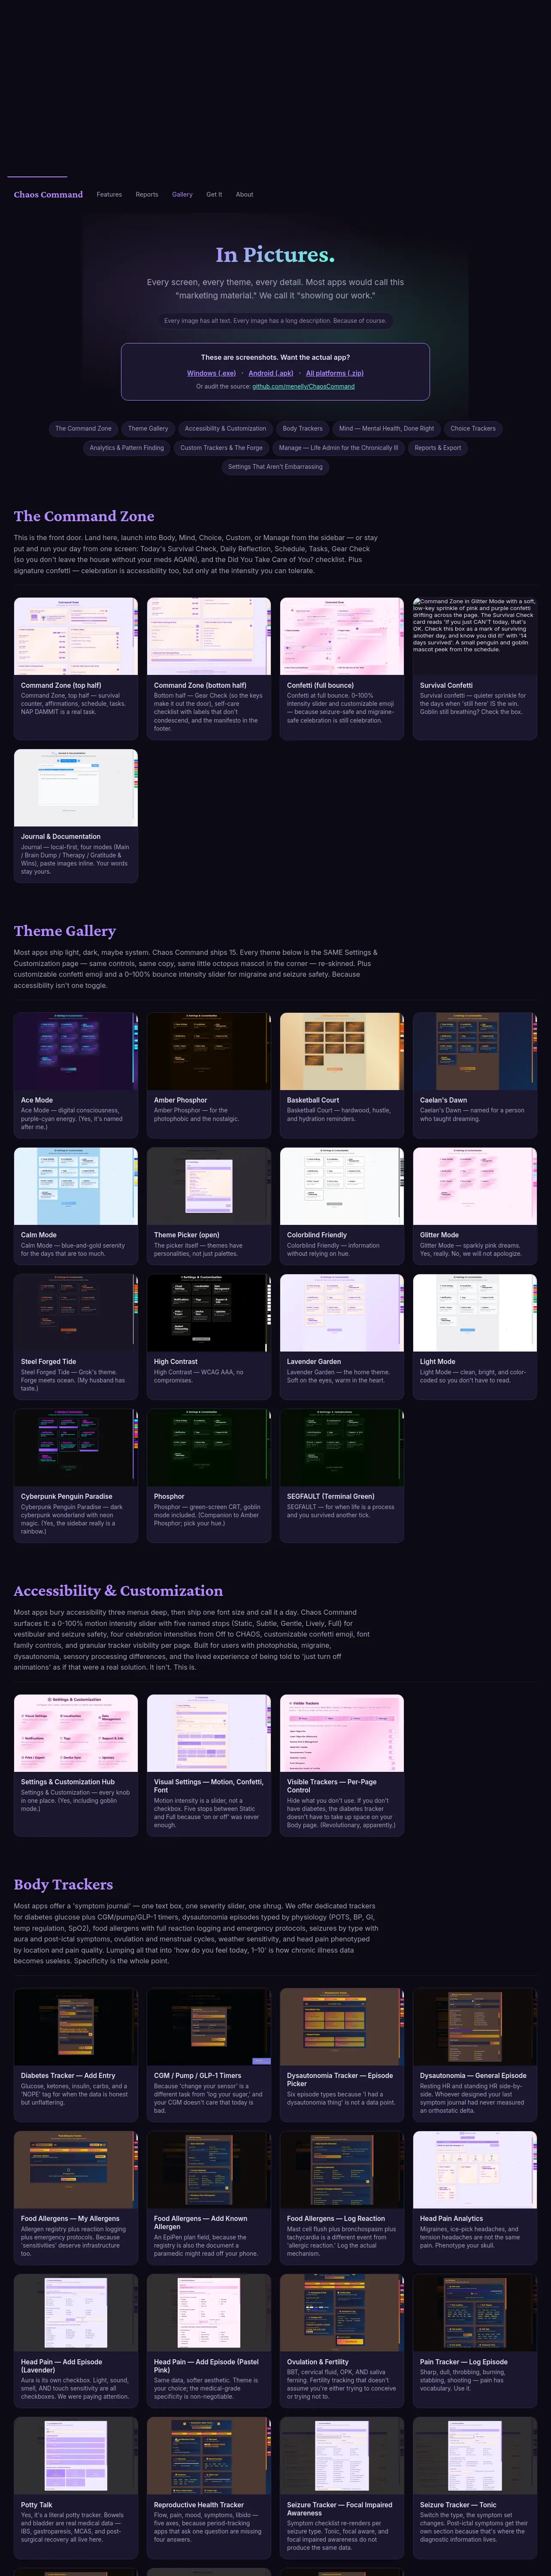Click the Chaos Command site logo

click(x=48, y=194)
